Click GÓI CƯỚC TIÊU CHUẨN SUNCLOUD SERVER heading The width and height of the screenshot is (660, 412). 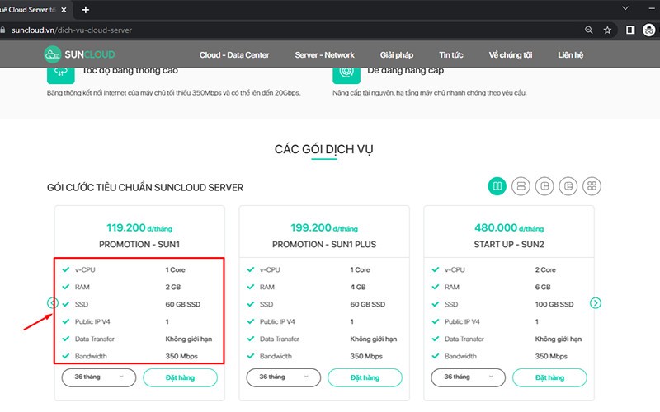click(x=145, y=188)
